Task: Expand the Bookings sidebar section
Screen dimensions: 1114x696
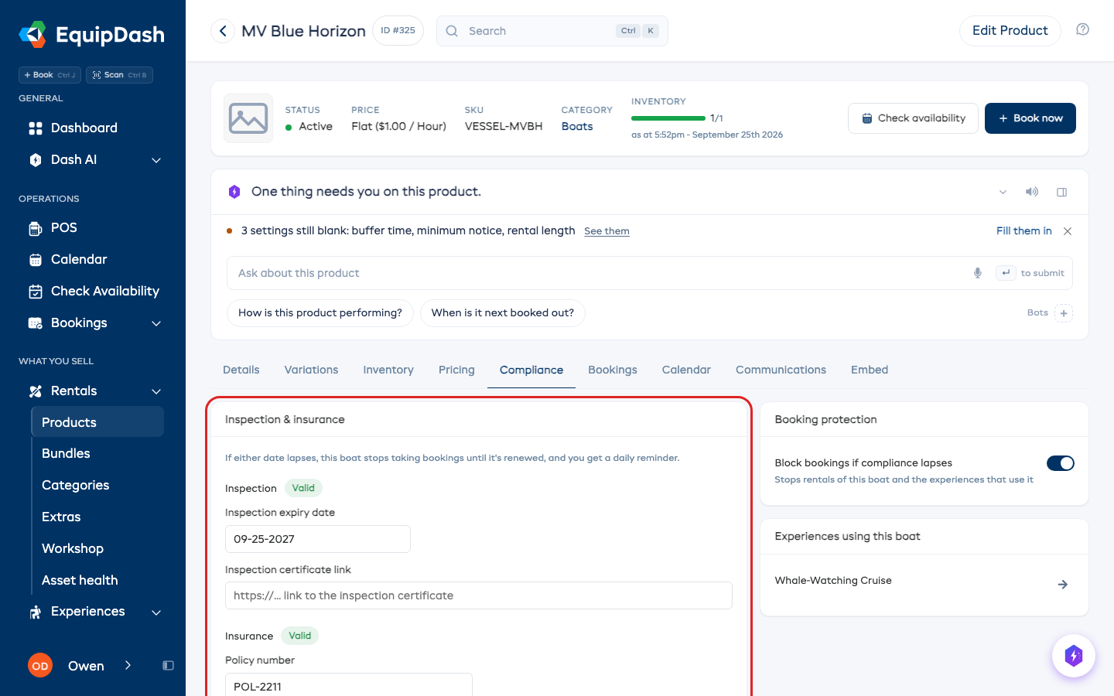Action: coord(156,323)
